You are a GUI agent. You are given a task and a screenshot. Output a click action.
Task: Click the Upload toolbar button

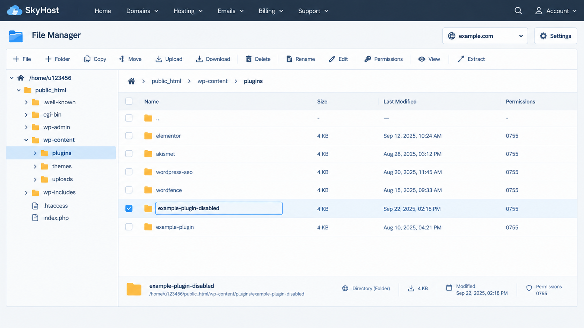tap(169, 59)
